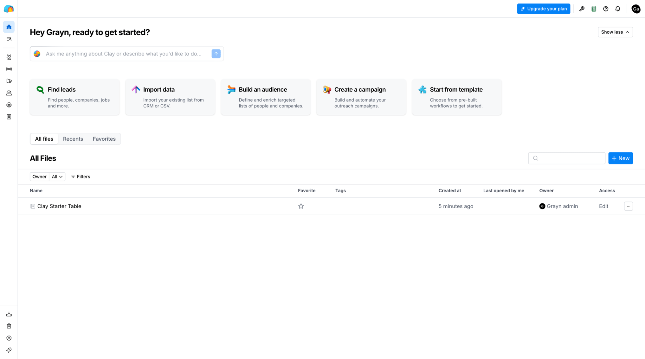The image size is (645, 359).
Task: Click Upgrade your plan
Action: tap(543, 9)
